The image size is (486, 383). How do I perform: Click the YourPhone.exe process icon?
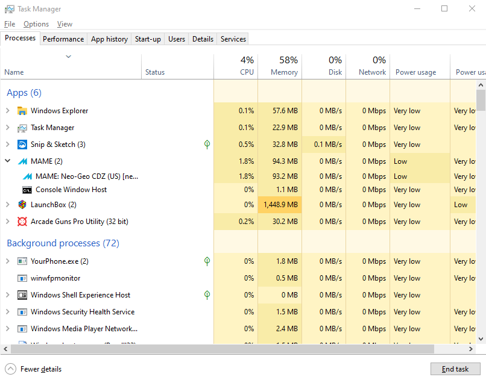[22, 261]
